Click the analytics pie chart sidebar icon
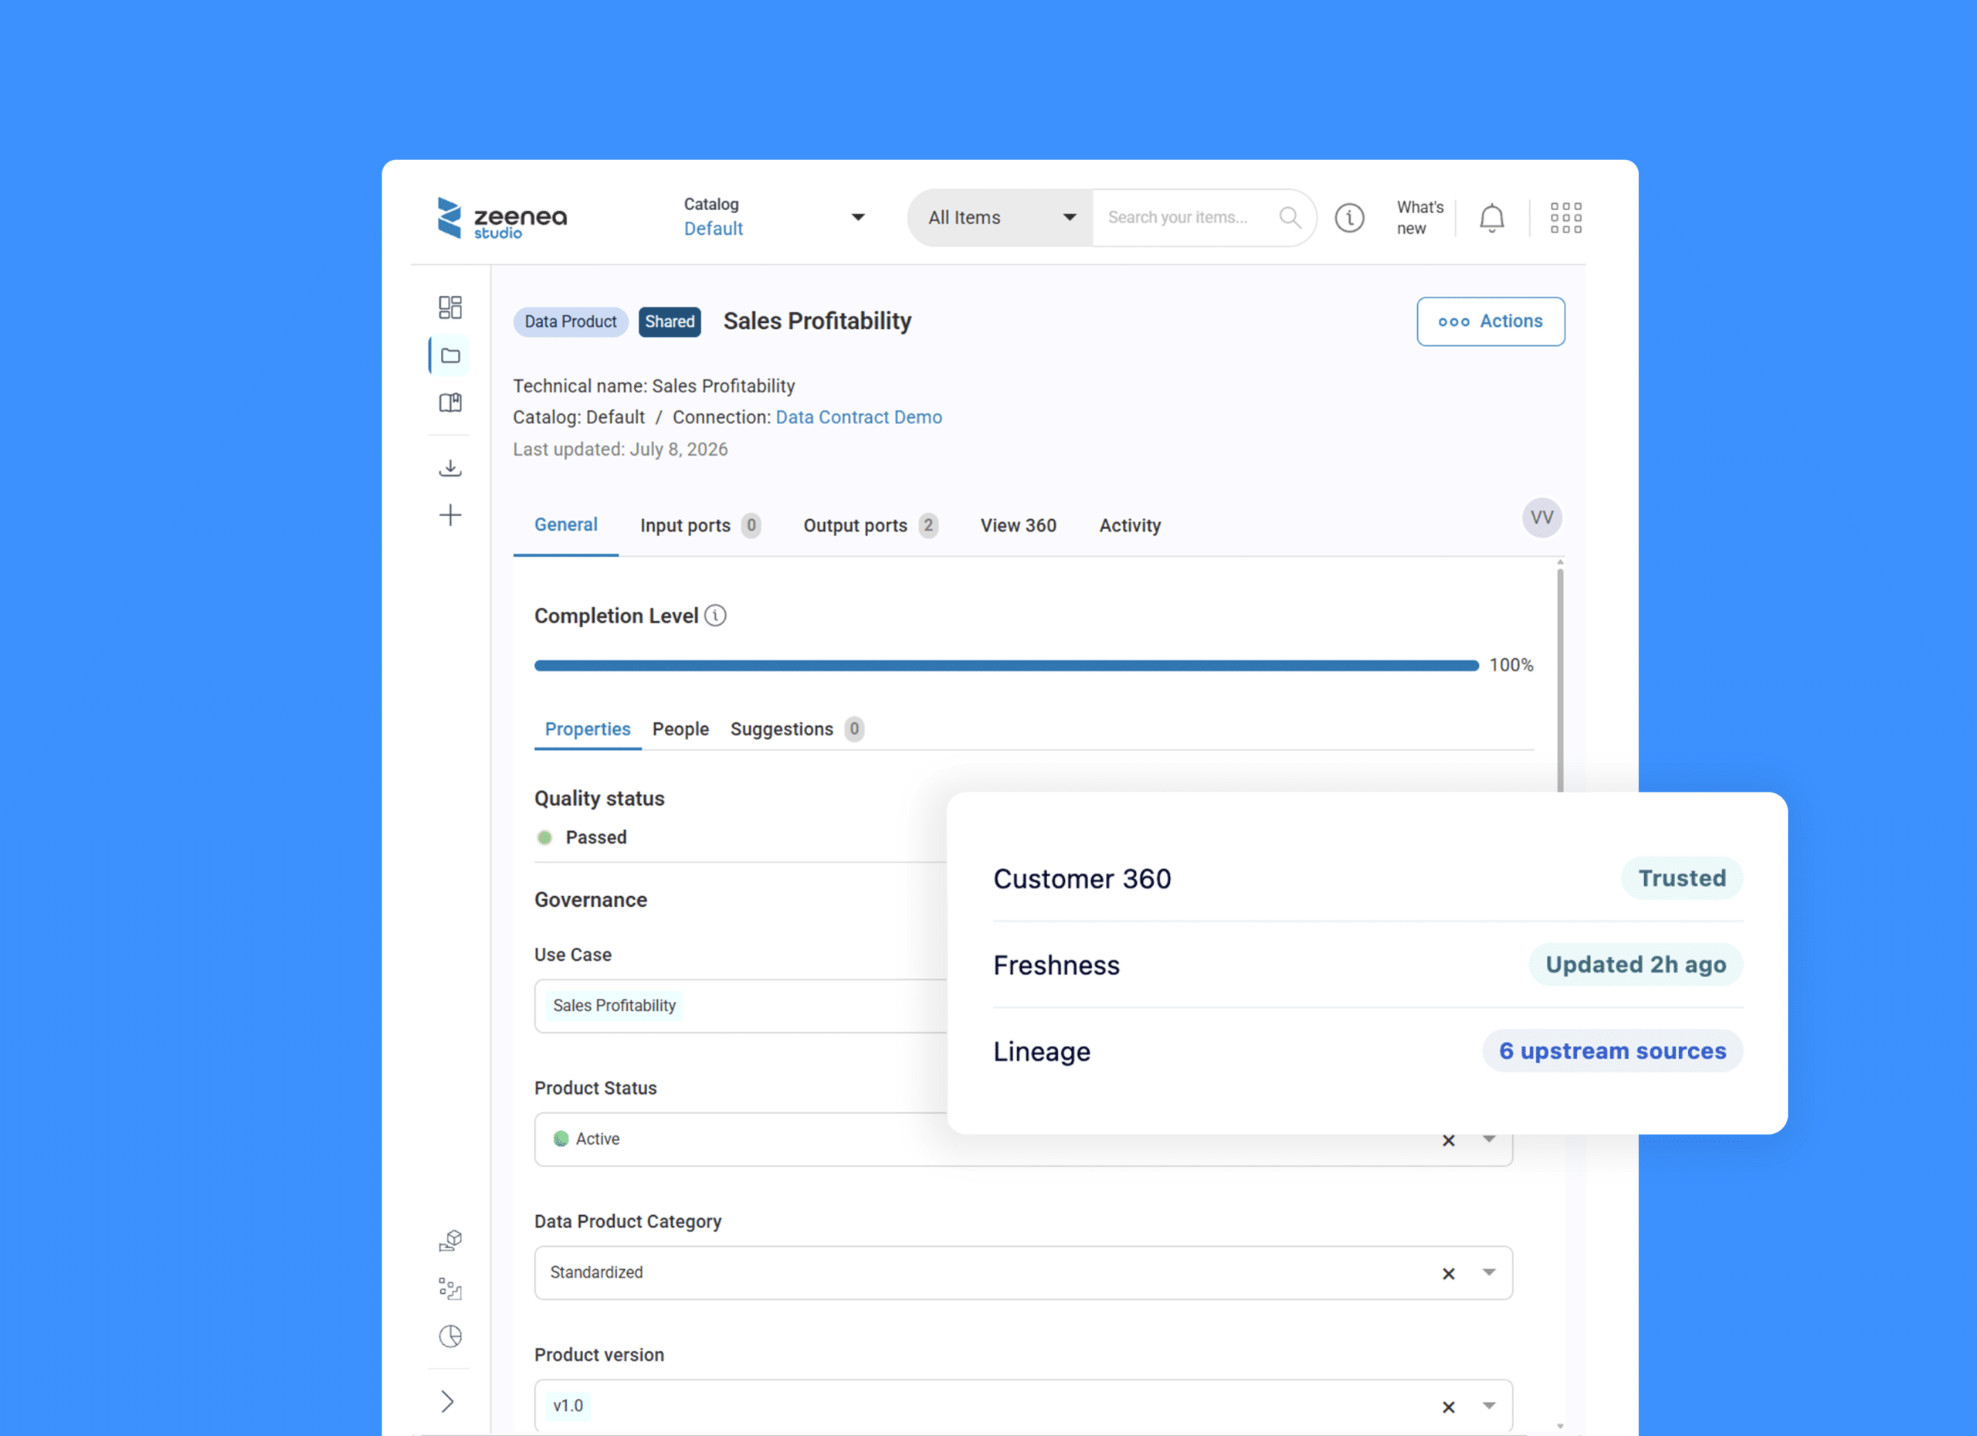 (x=449, y=1336)
